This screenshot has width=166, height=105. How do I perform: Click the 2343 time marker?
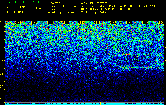pos(50,23)
